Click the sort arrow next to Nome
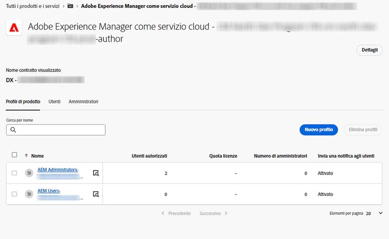This screenshot has width=389, height=239. click(26, 156)
